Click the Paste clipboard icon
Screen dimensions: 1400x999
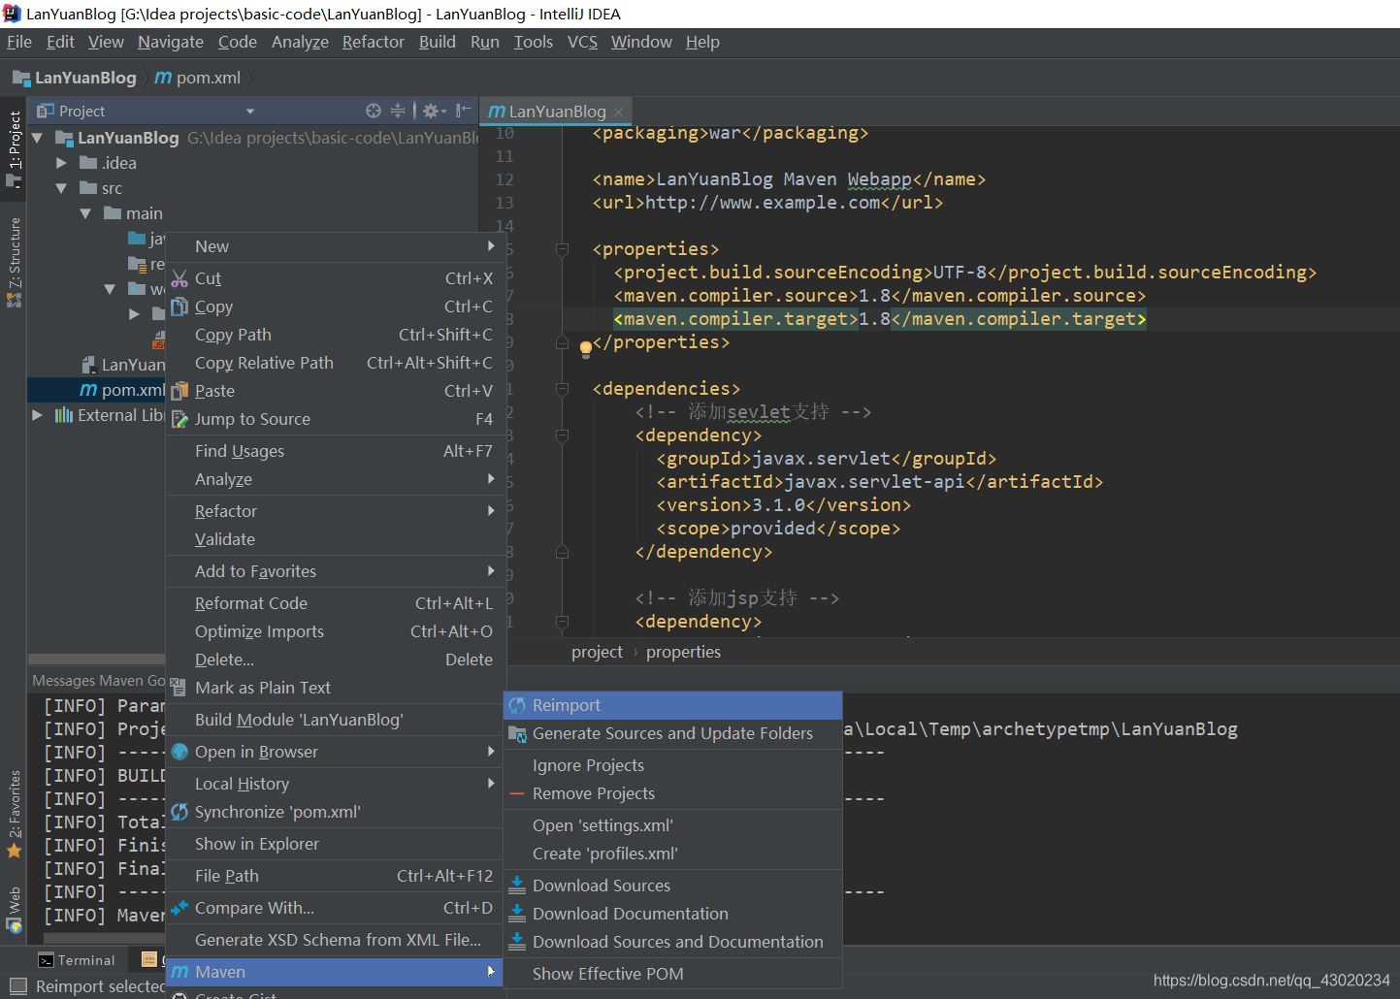tap(179, 391)
